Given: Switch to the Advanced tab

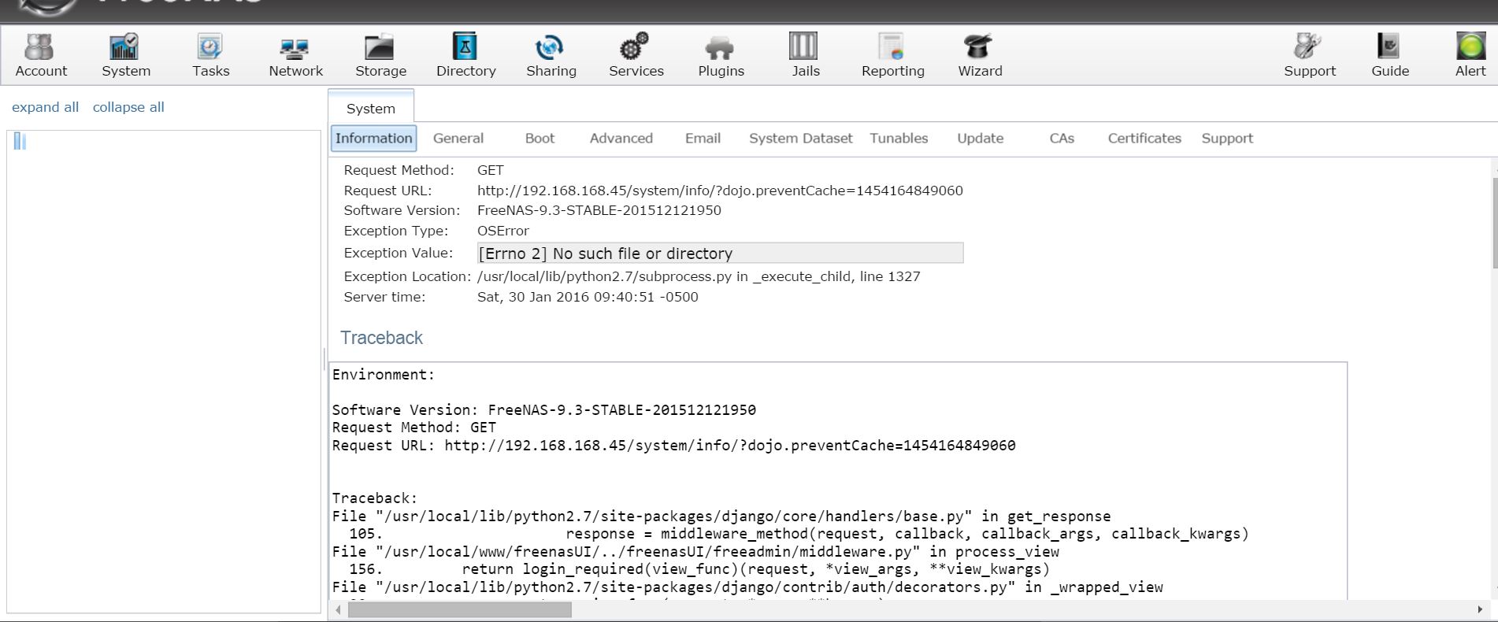Looking at the screenshot, I should pyautogui.click(x=621, y=139).
